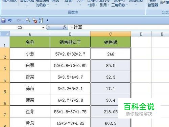
Task: Click the fx Insert Function icon
Action: coord(65,27)
